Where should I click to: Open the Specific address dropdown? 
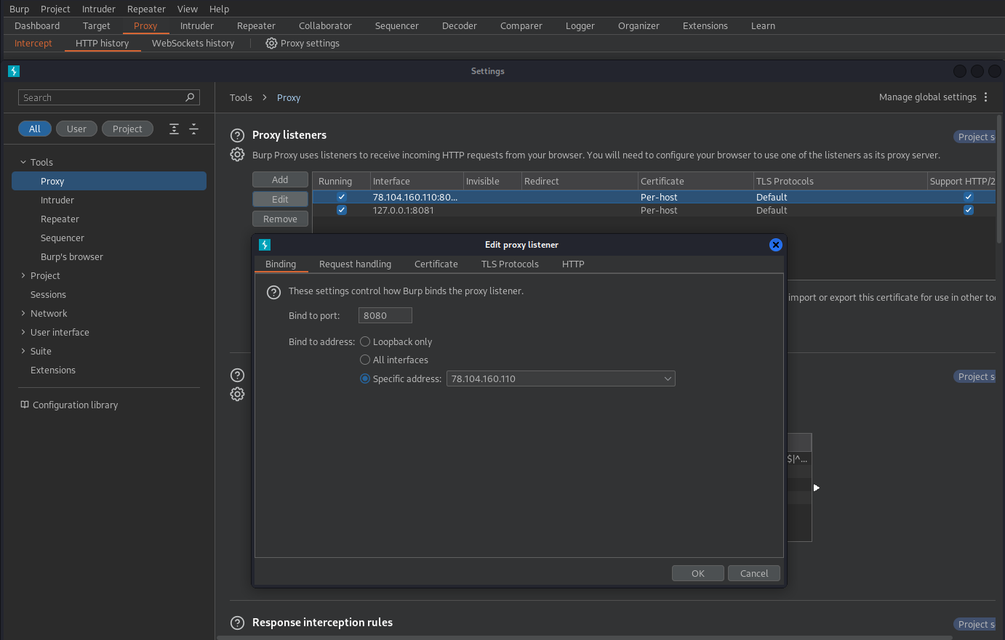click(x=561, y=378)
